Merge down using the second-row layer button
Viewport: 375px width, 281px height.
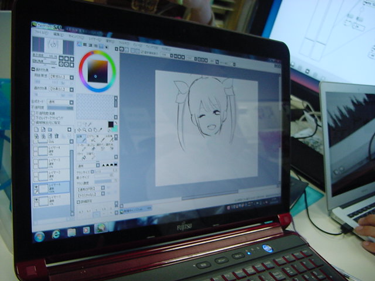point(43,136)
